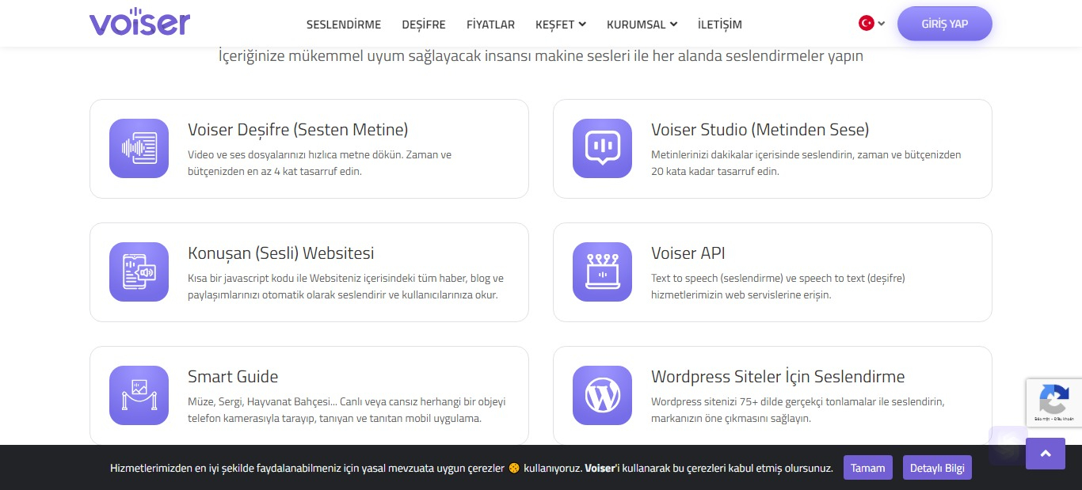Click the description starting "Müze, Sergi, Hayvanat Bahçesi"
Image resolution: width=1082 pixels, height=490 pixels.
click(346, 410)
